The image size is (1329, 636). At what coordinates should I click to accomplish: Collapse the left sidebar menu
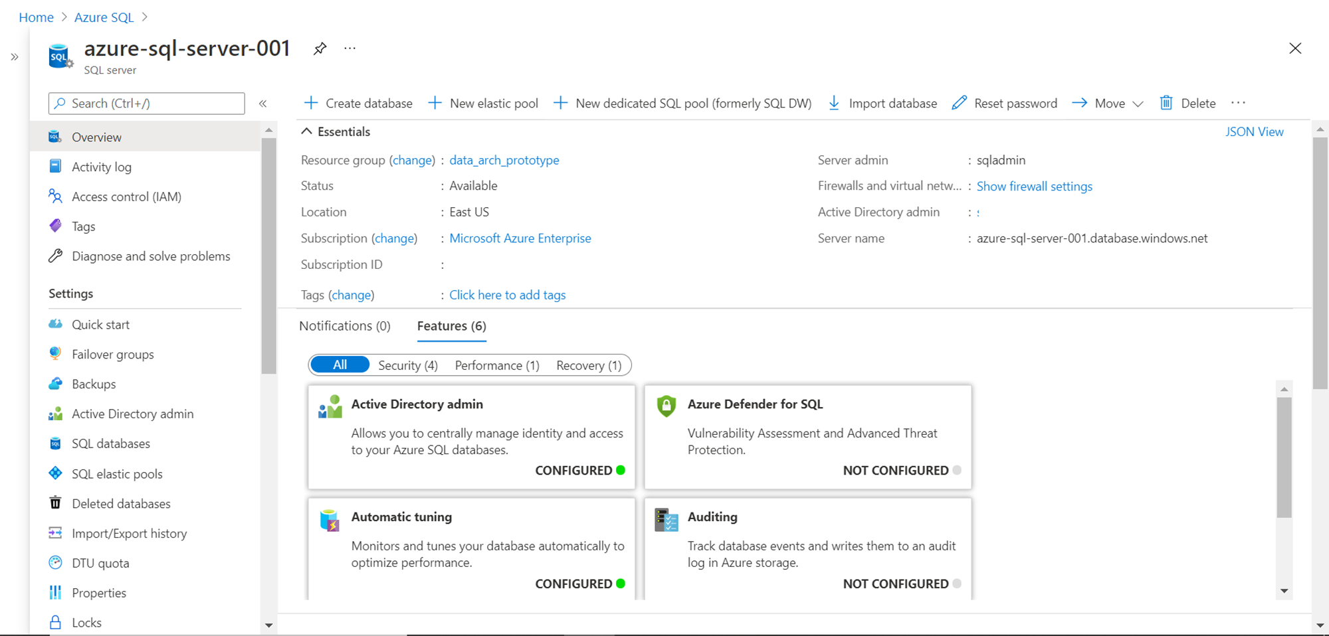(x=263, y=104)
